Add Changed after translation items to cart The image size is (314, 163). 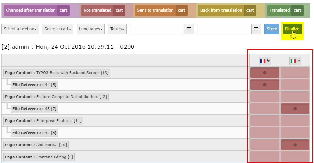click(x=64, y=10)
